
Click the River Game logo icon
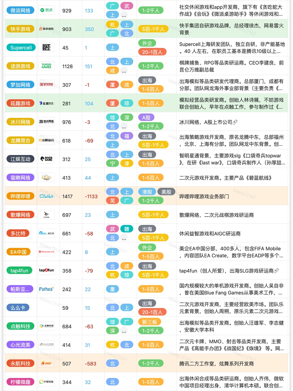(46, 159)
